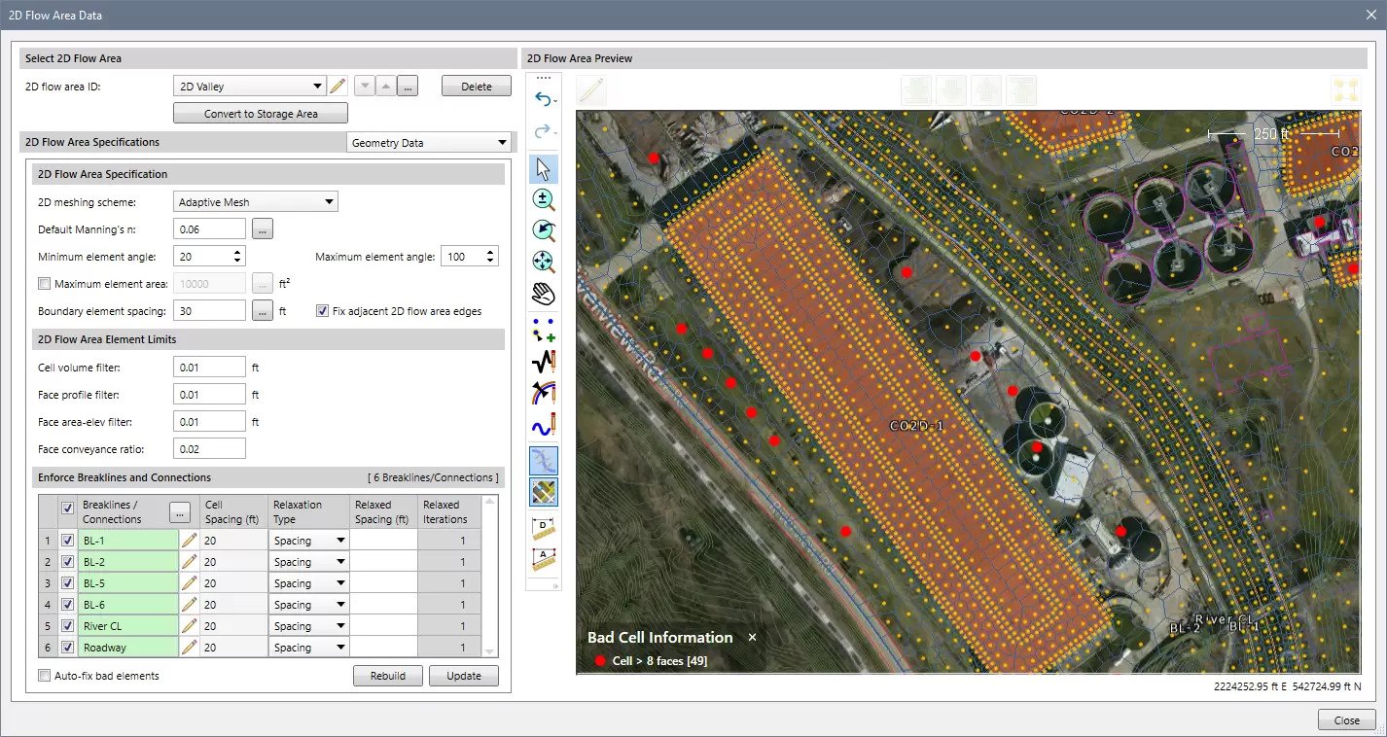Click the Undo arrow in preview toolbar
The image size is (1387, 737).
pos(541,99)
